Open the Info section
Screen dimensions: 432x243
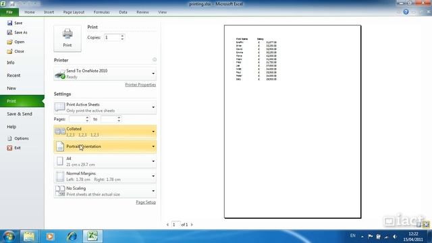coord(11,63)
